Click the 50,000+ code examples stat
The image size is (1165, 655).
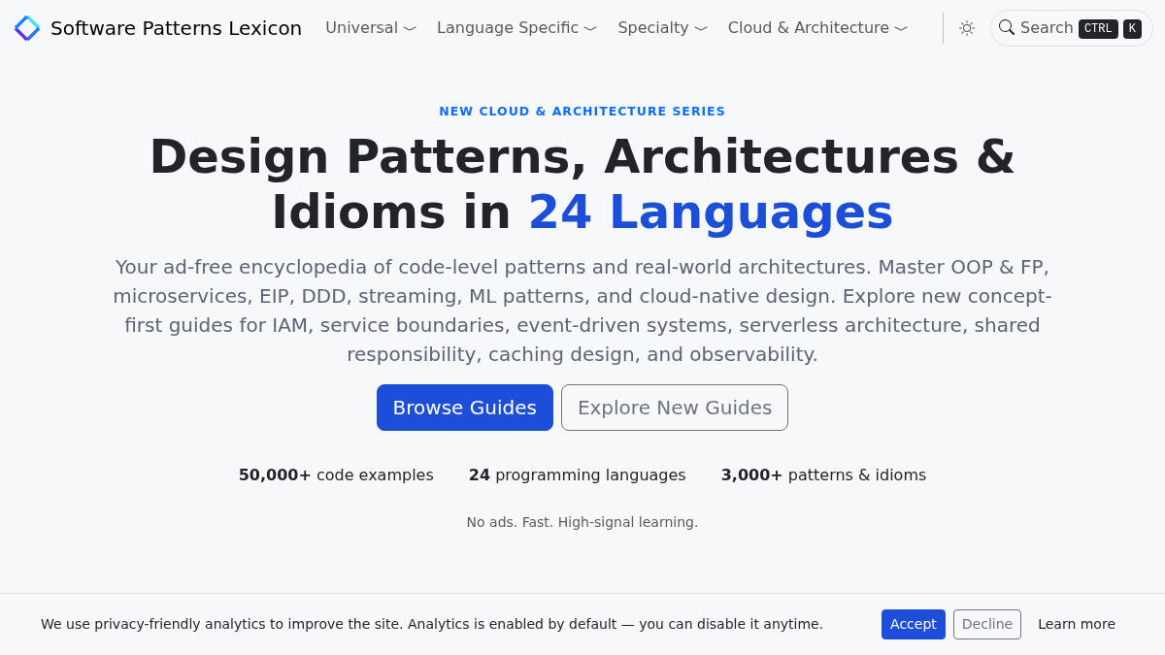(x=336, y=475)
